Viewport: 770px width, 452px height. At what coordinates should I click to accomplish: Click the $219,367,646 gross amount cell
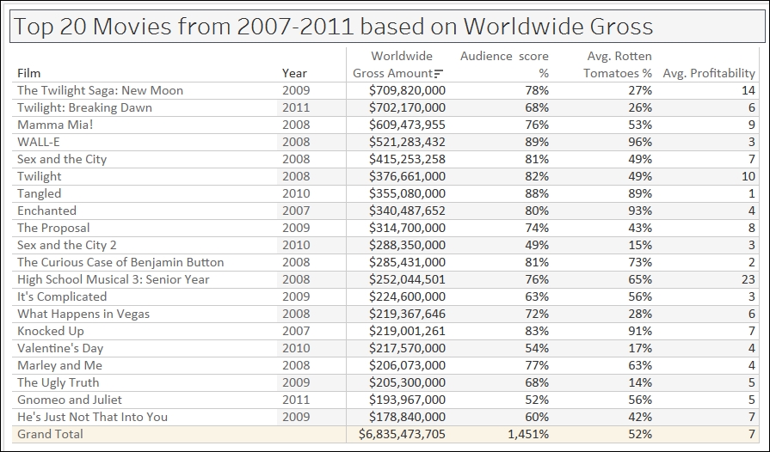point(407,314)
